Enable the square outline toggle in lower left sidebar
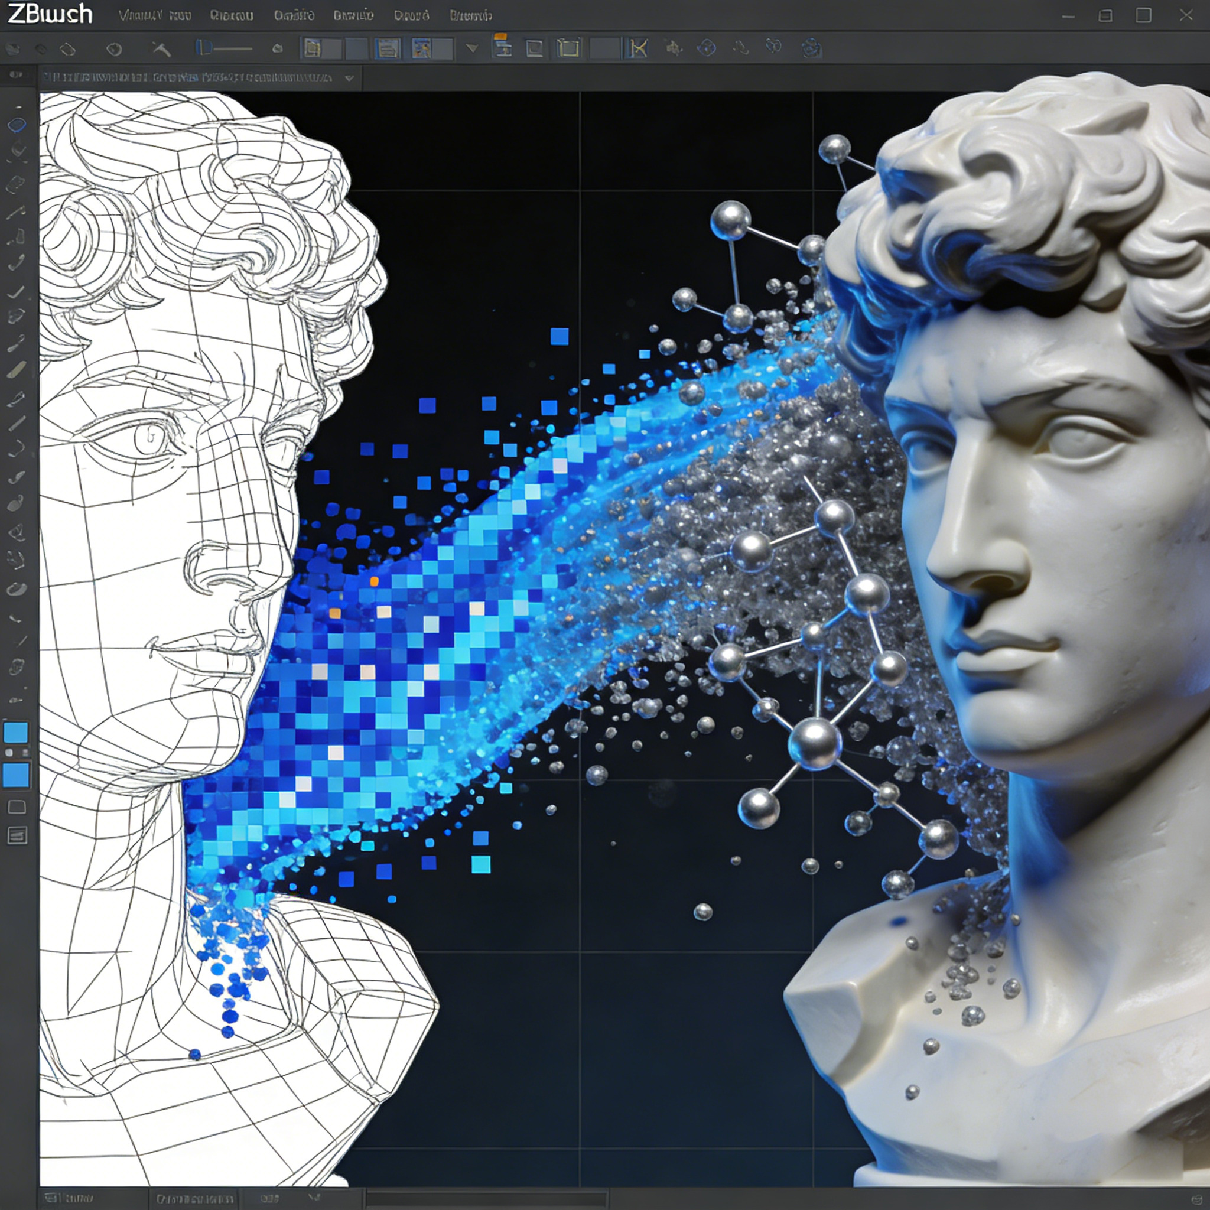 pyautogui.click(x=17, y=804)
